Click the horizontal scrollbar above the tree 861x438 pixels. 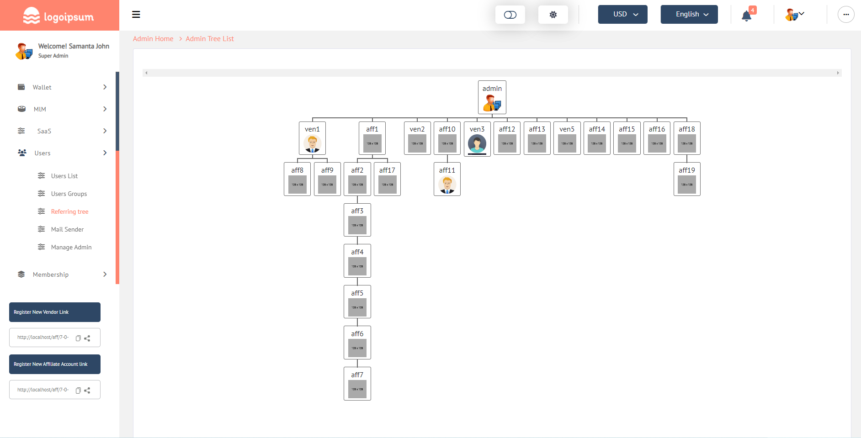point(492,73)
